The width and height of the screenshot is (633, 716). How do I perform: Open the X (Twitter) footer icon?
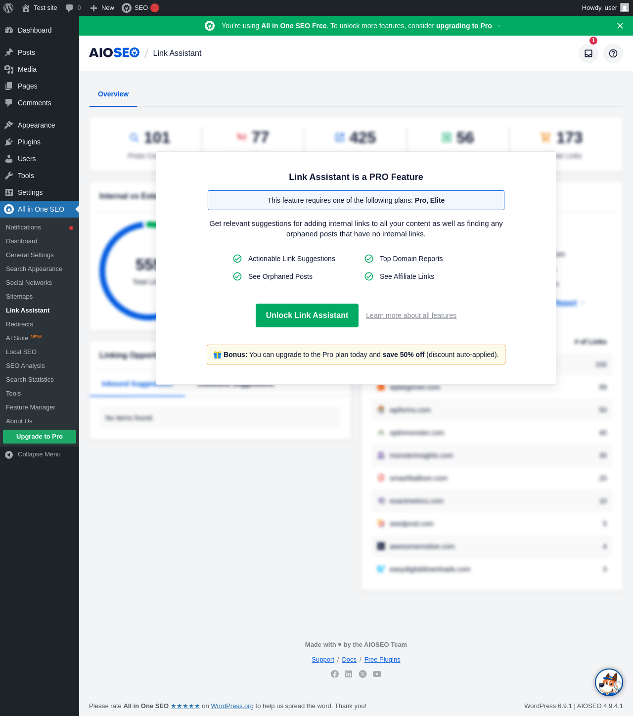(x=362, y=674)
